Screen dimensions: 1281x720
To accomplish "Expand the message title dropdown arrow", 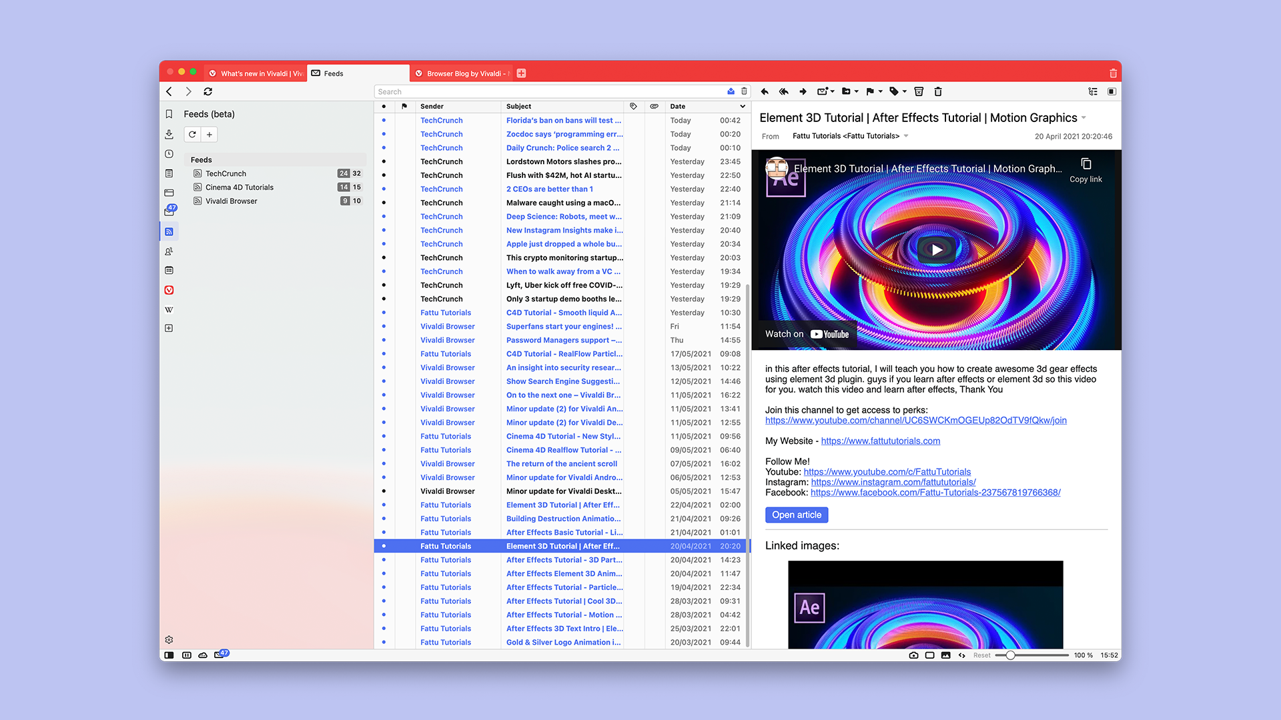I will click(x=1084, y=118).
